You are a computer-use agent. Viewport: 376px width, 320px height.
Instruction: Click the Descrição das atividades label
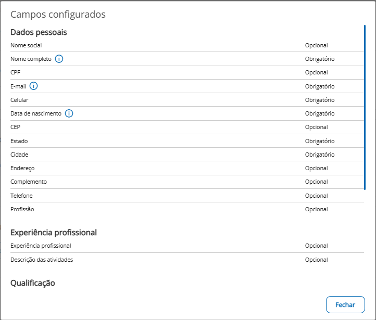point(42,260)
